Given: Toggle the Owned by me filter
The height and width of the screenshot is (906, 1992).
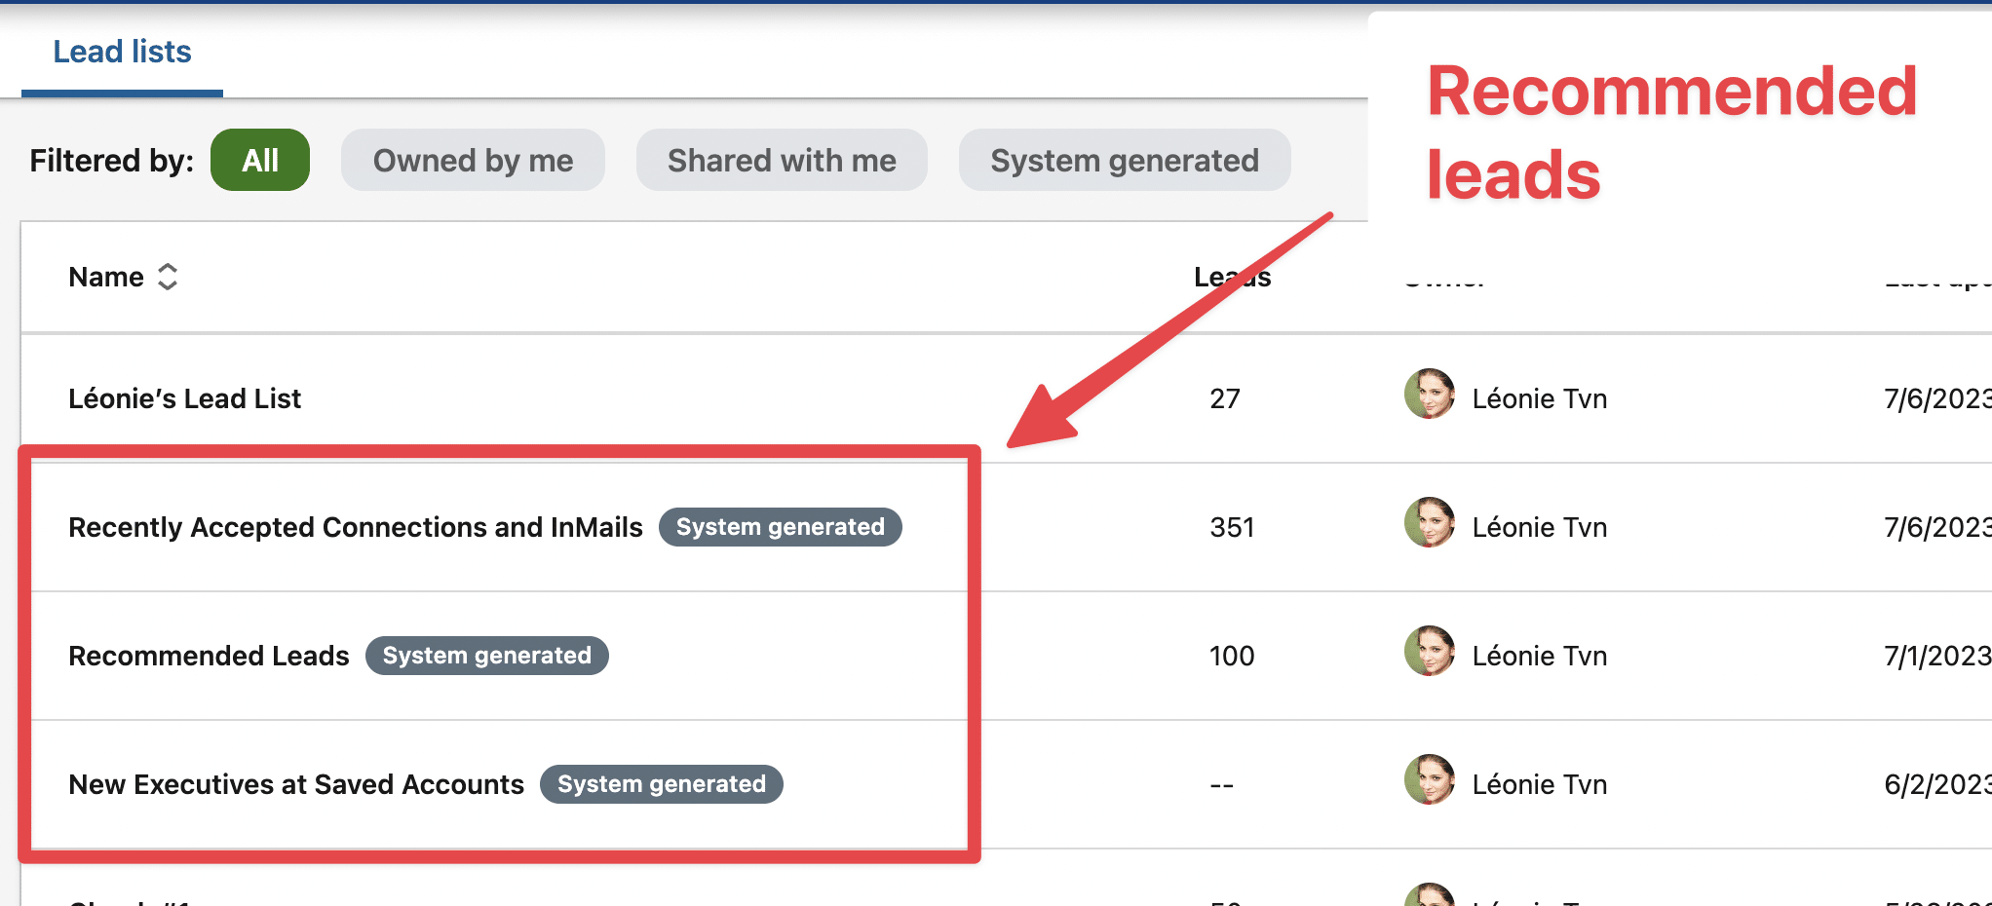Looking at the screenshot, I should (473, 160).
